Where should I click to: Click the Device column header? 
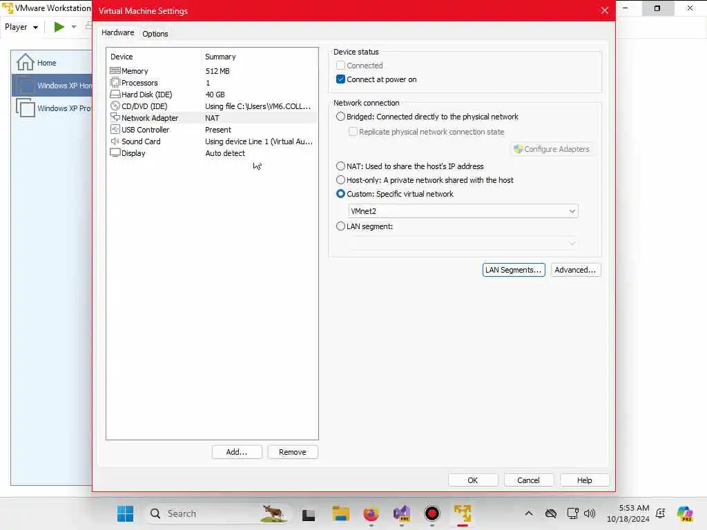tap(122, 57)
